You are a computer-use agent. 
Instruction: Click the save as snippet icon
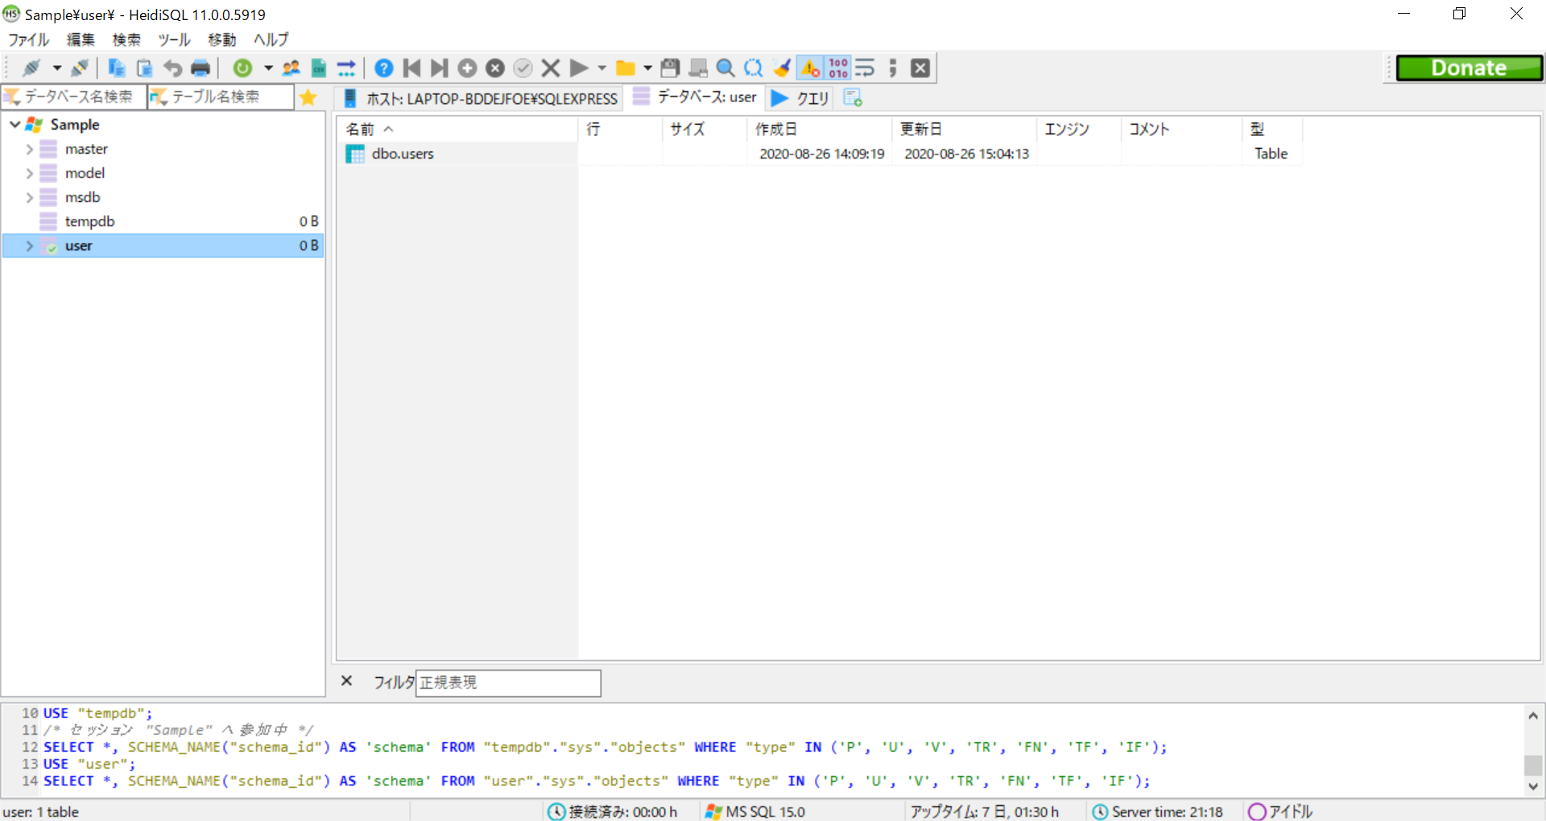click(x=698, y=68)
